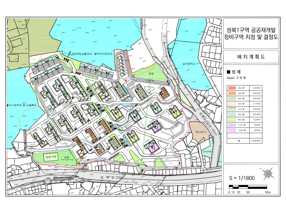Select the 99㎡형 yellow-green legend swatch
286x202 pixels.
click(x=232, y=120)
